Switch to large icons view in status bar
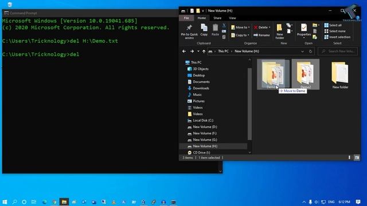This screenshot has width=367, height=206. (x=357, y=158)
